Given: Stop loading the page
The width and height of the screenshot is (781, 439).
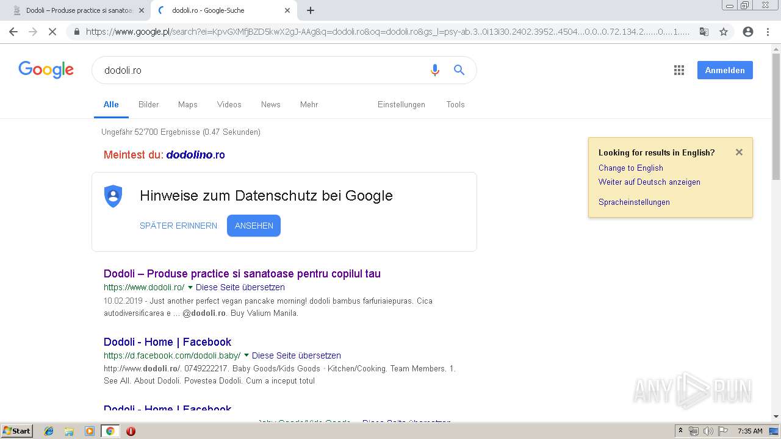Looking at the screenshot, I should [x=52, y=32].
